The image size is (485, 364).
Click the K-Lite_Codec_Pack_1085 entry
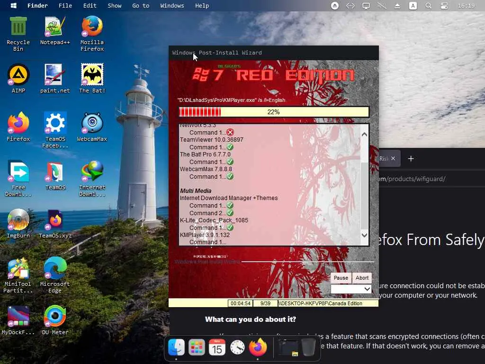214,220
